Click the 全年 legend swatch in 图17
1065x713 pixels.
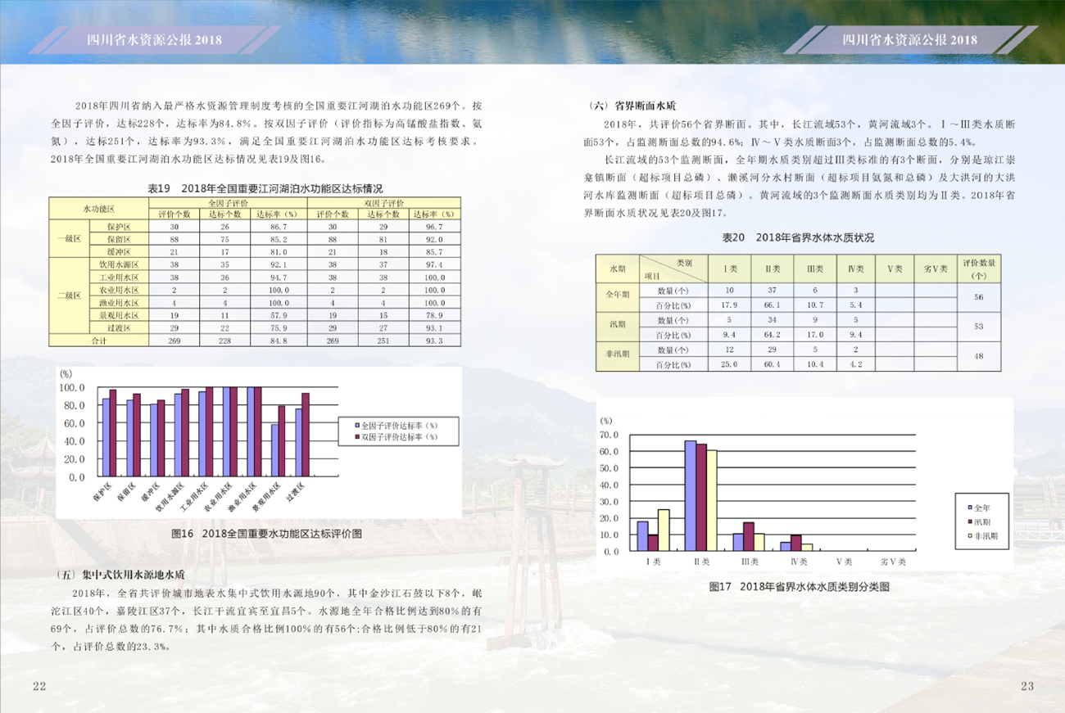click(971, 508)
